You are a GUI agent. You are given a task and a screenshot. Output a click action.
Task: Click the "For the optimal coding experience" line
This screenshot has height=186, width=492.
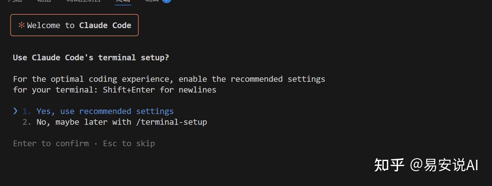169,79
